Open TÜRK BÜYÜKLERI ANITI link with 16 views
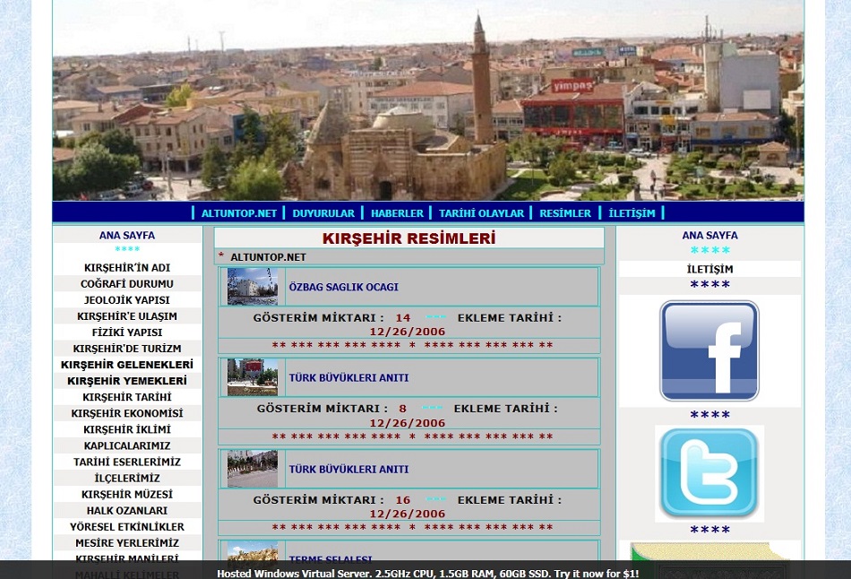 (x=348, y=470)
